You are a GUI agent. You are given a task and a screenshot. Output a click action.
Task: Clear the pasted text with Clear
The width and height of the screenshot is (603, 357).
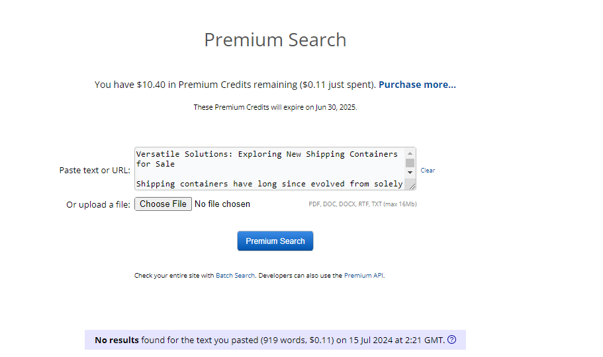point(428,171)
